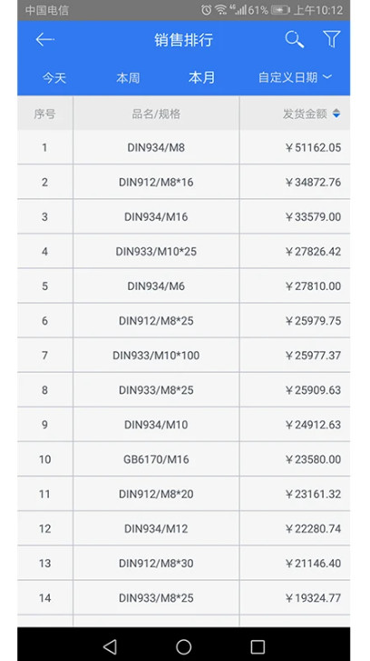370x661 pixels.
Task: Click the 序号 column header
Action: [44, 114]
